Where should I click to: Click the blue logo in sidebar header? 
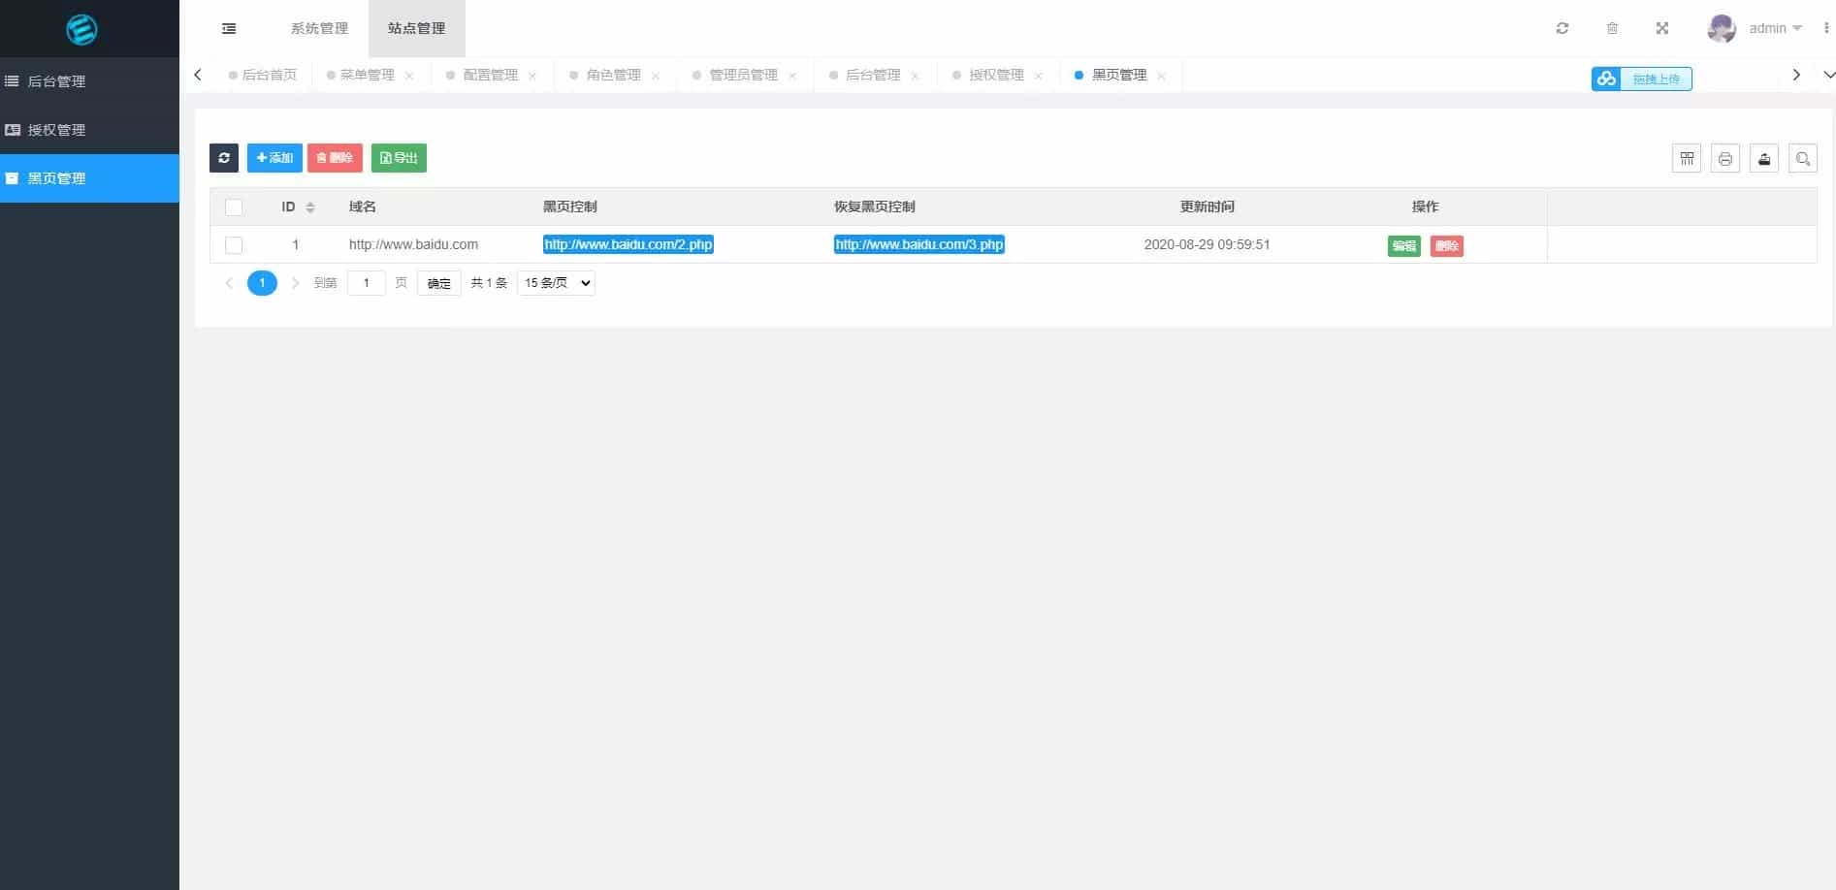(x=81, y=29)
